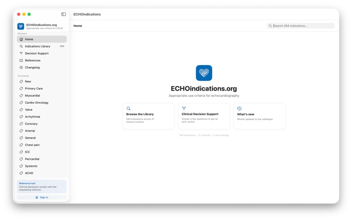Viewport: 352px width, 220px height.
Task: Select the New context tag
Action: [42, 81]
